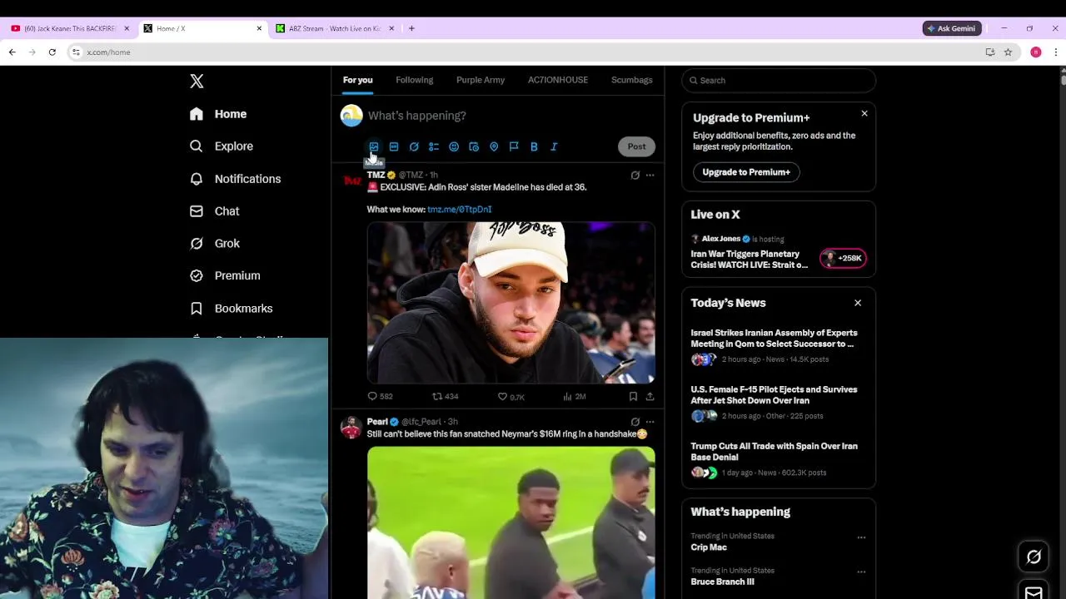The width and height of the screenshot is (1066, 599).
Task: Reply to the TMZ post
Action: point(380,397)
